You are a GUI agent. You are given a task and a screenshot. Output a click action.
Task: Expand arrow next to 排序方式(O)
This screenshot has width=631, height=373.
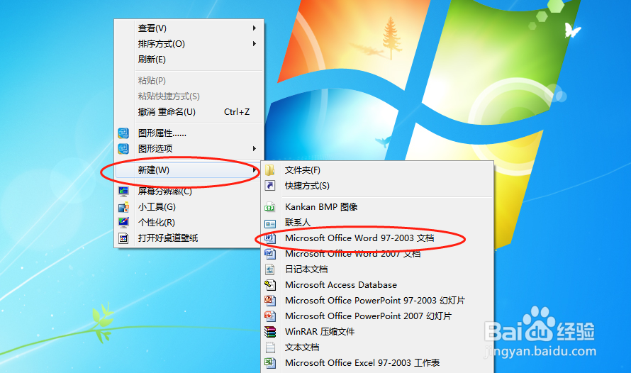pyautogui.click(x=255, y=44)
